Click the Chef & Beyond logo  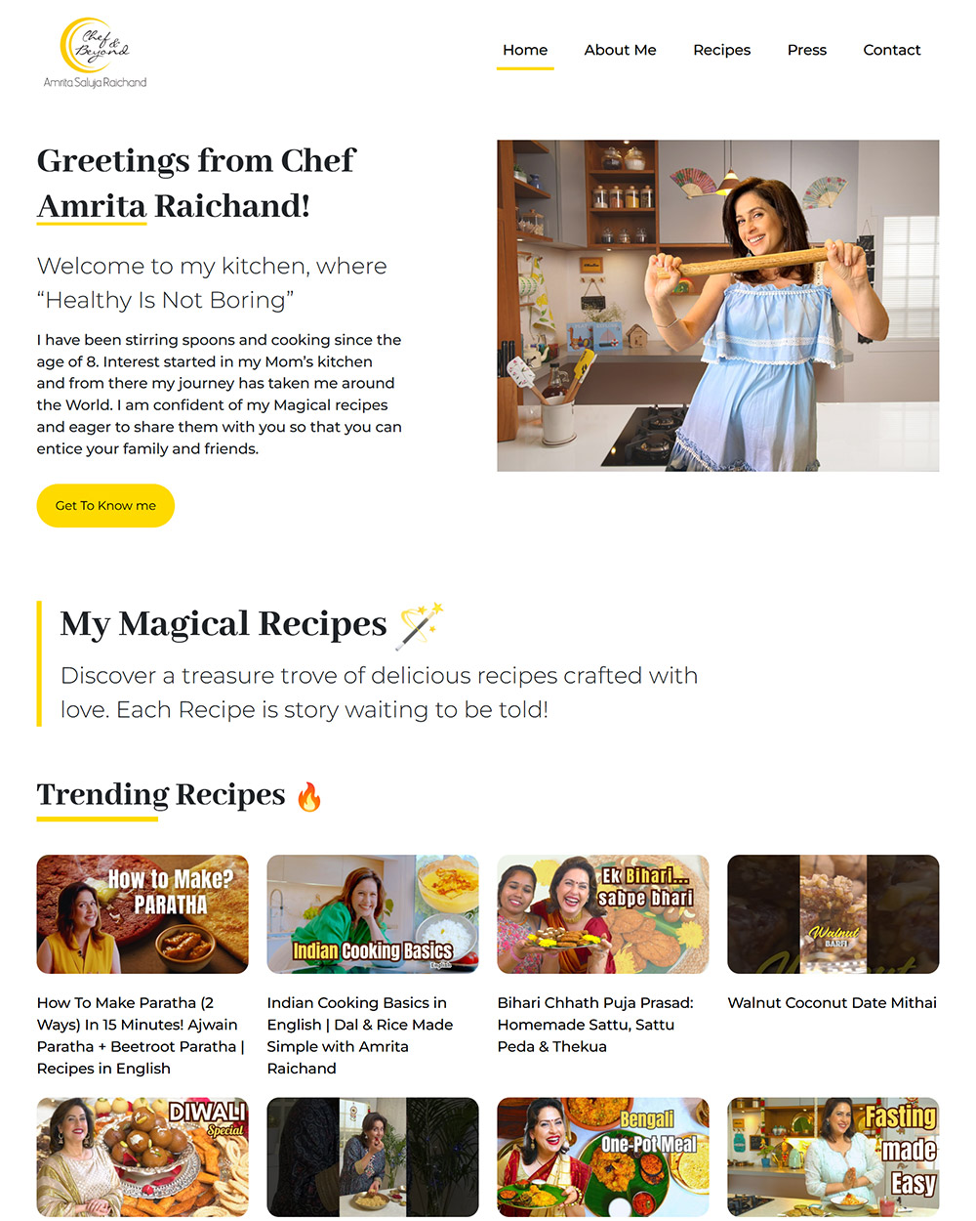95,54
